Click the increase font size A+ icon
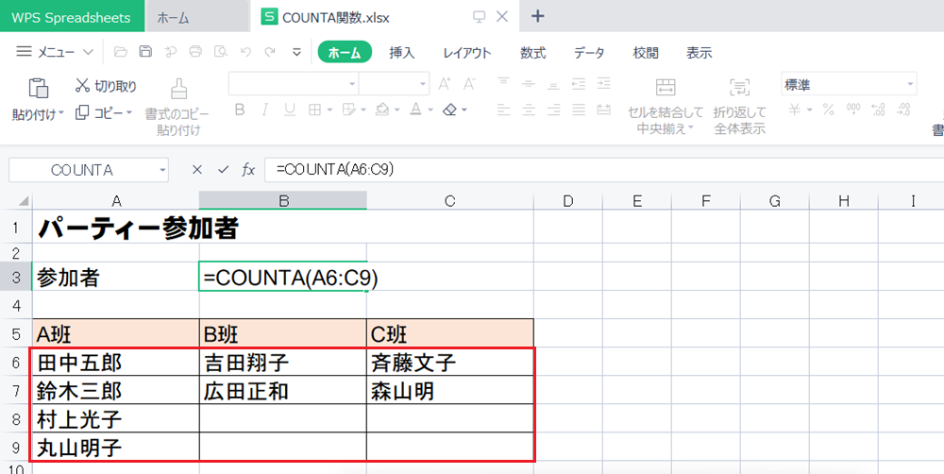 (x=445, y=84)
